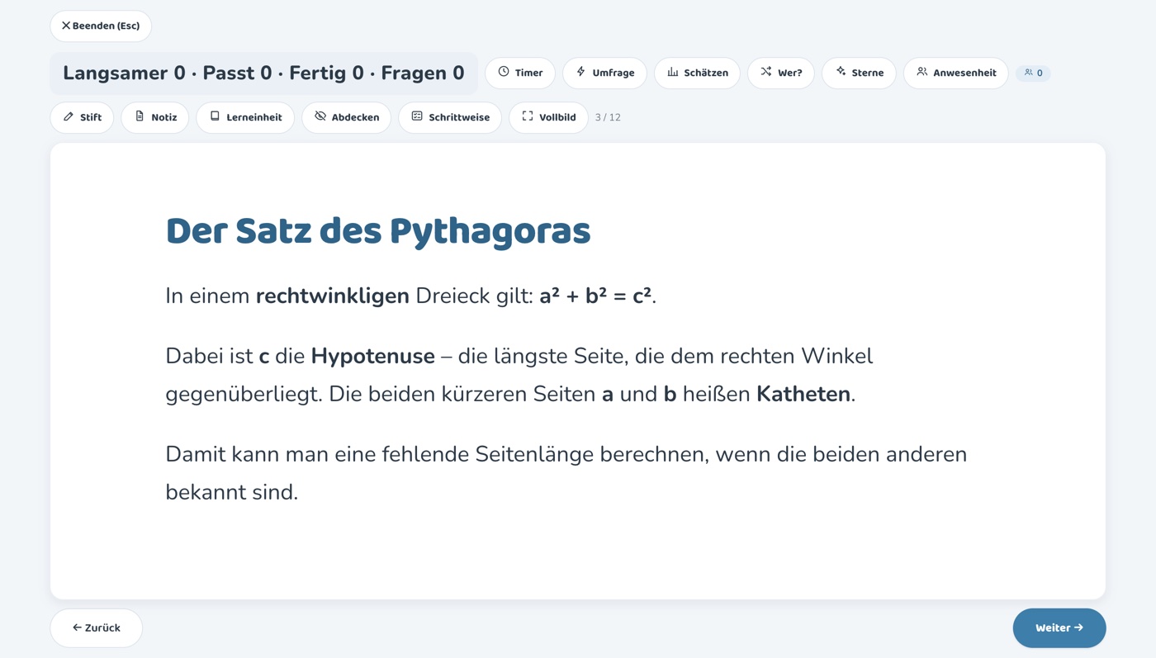Image resolution: width=1156 pixels, height=658 pixels.
Task: Click the formula a² + b² = c²
Action: tap(595, 296)
